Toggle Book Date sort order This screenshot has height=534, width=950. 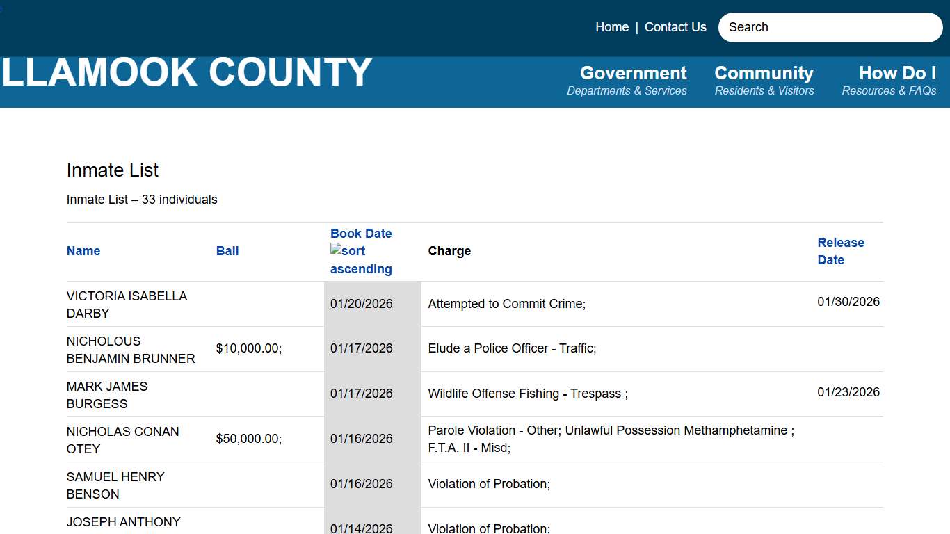(x=361, y=234)
